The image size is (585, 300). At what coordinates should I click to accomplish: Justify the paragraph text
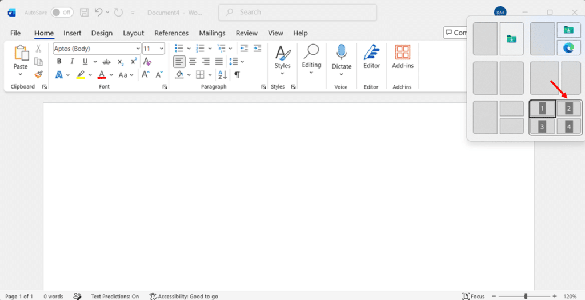219,62
